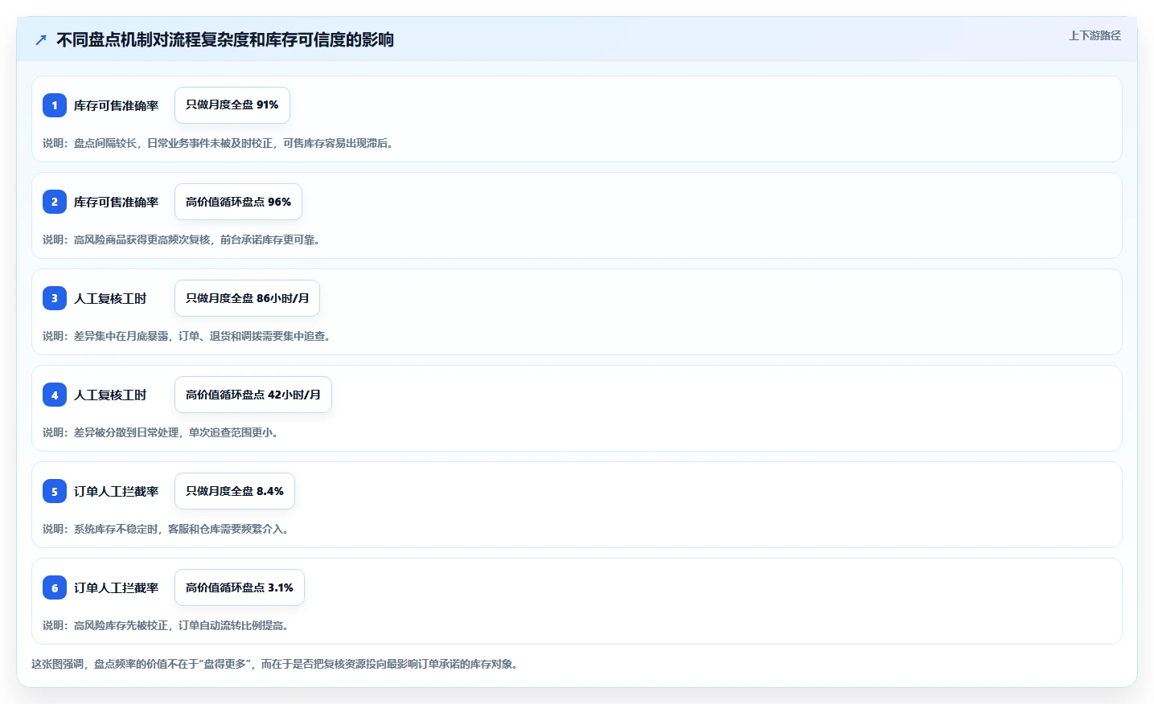Viewport: 1154px width, 704px height.
Task: Click the footer text starting 这张图强调
Action: 276,664
